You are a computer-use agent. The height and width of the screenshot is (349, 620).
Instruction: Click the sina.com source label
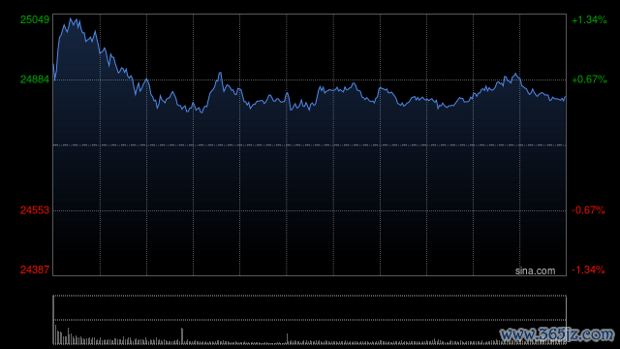tap(535, 271)
